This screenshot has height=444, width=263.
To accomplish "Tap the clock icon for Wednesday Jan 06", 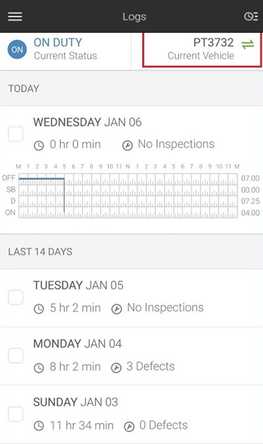I will pos(39,145).
